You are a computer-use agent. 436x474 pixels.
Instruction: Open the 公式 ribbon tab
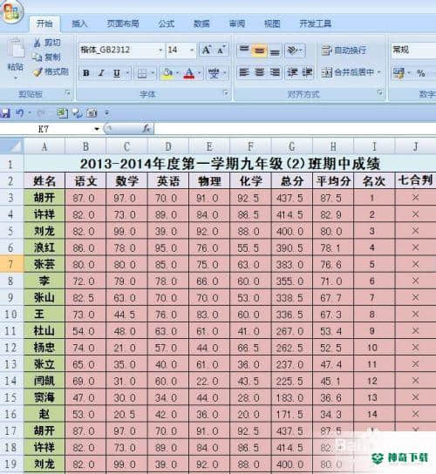click(166, 24)
